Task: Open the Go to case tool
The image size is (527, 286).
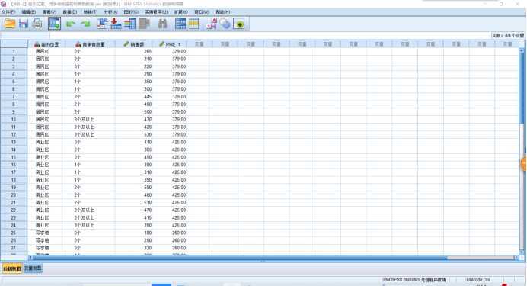Action: click(x=102, y=24)
